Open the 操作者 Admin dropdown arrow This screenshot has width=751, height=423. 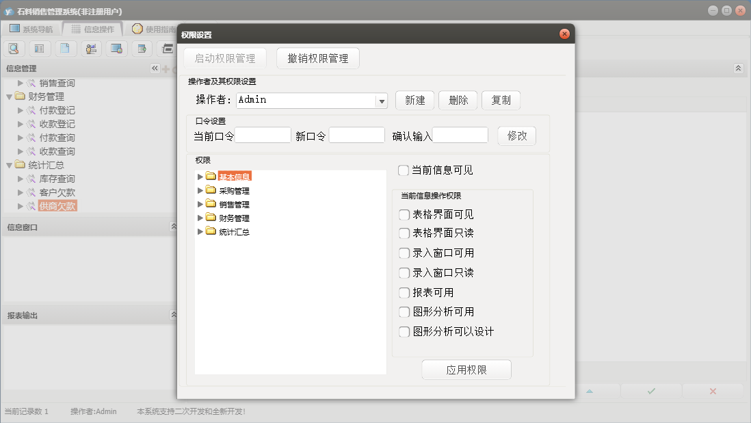[382, 101]
